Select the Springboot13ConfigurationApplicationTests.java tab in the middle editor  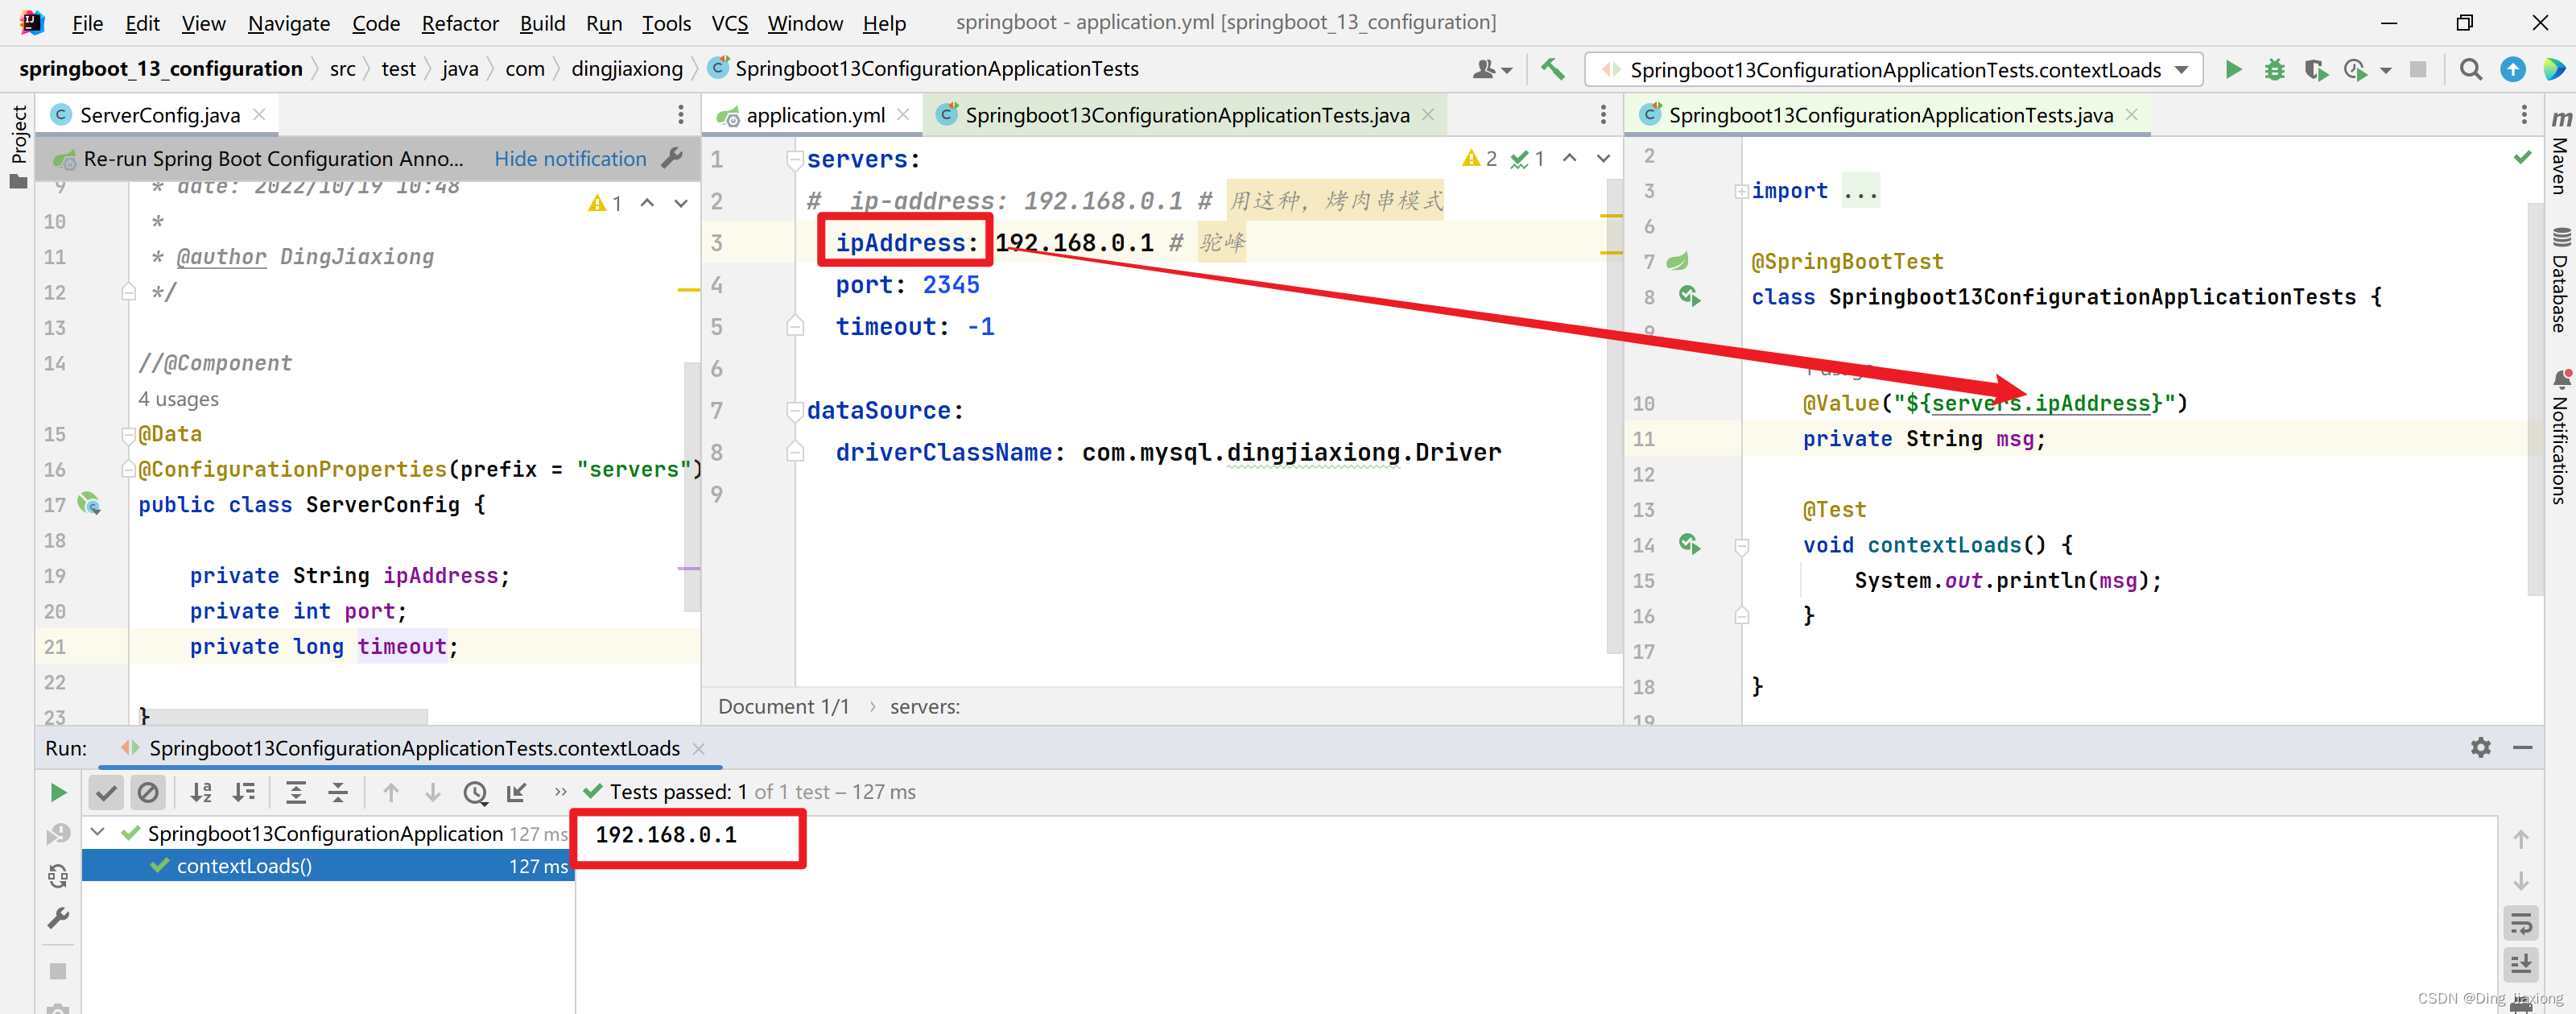click(x=1187, y=115)
